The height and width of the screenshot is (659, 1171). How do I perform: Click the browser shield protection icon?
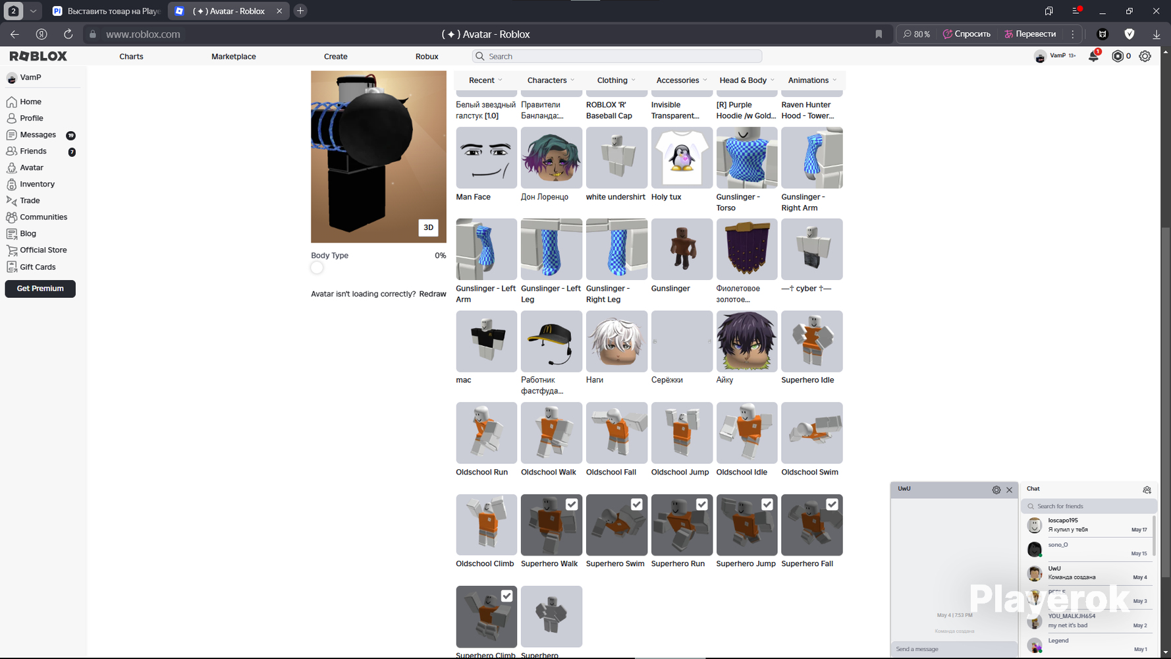tap(1130, 34)
